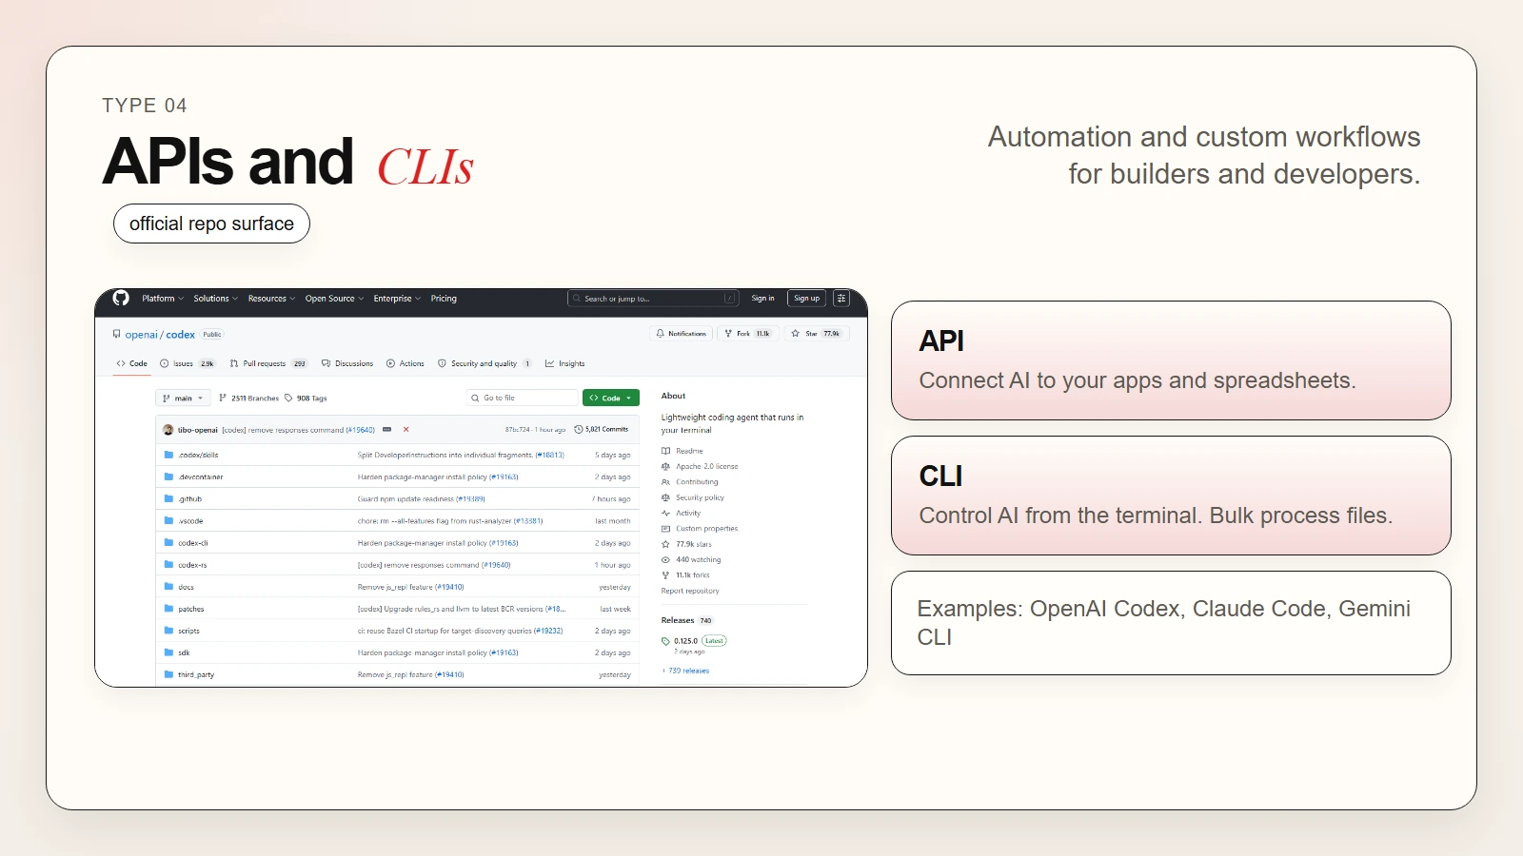The image size is (1523, 856).
Task: Click the folder icon beside scripts
Action: click(168, 631)
